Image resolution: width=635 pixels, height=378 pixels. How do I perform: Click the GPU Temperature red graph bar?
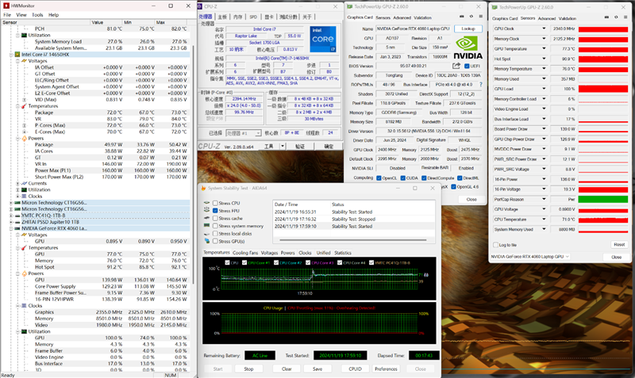[603, 49]
